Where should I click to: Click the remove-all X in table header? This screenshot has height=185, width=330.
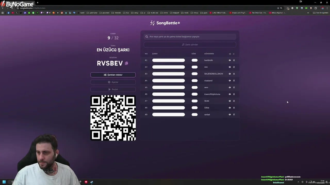coord(234,54)
